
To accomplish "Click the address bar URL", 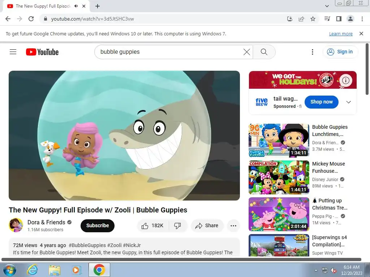I will 92,19.
